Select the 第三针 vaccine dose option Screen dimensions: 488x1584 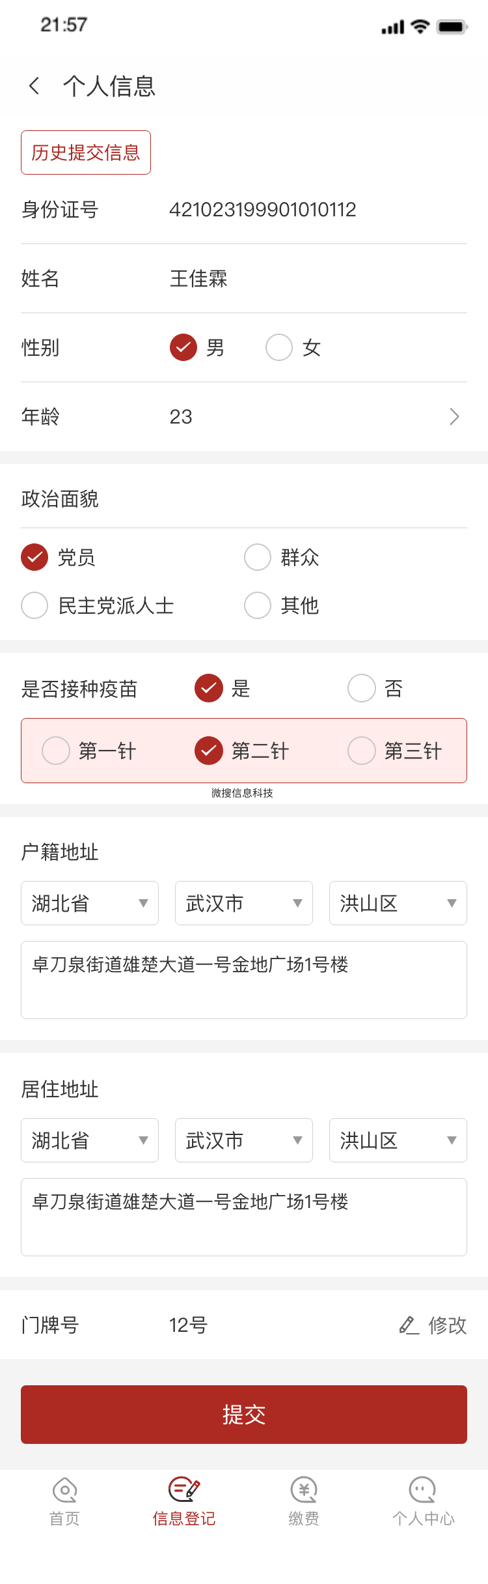362,751
